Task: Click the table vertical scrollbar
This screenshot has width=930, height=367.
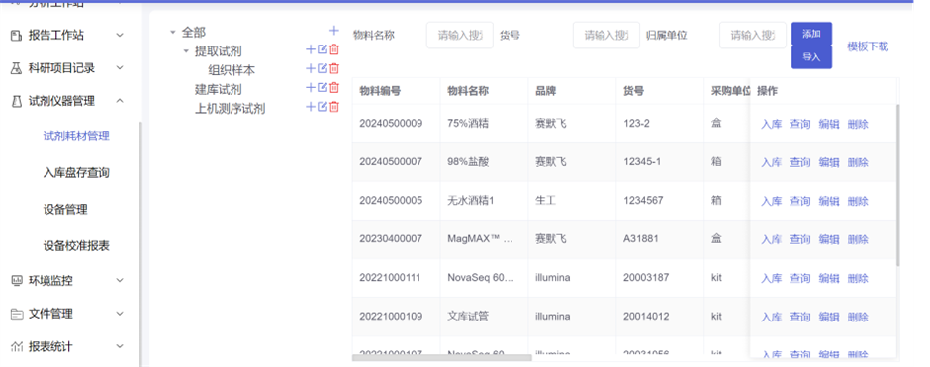Action: (x=898, y=185)
